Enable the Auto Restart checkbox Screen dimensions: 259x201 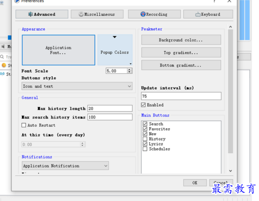(x=24, y=125)
